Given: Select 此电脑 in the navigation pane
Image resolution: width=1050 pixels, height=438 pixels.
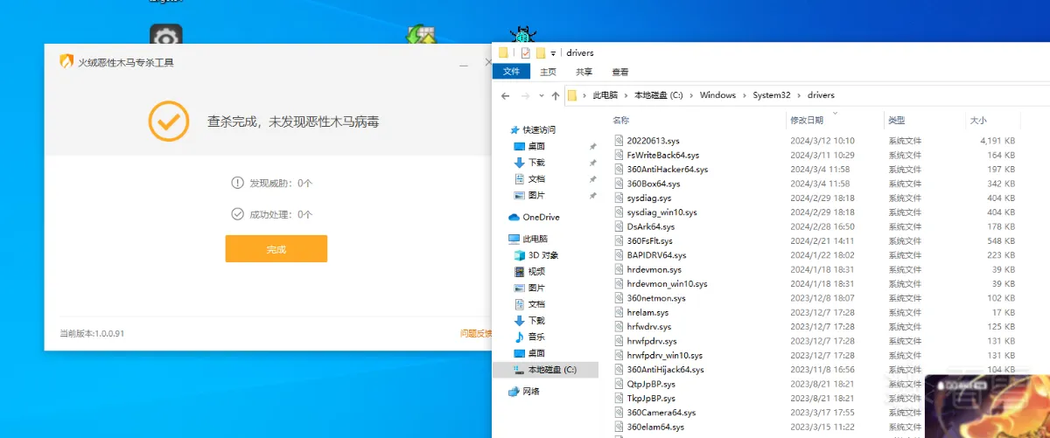Looking at the screenshot, I should 535,239.
